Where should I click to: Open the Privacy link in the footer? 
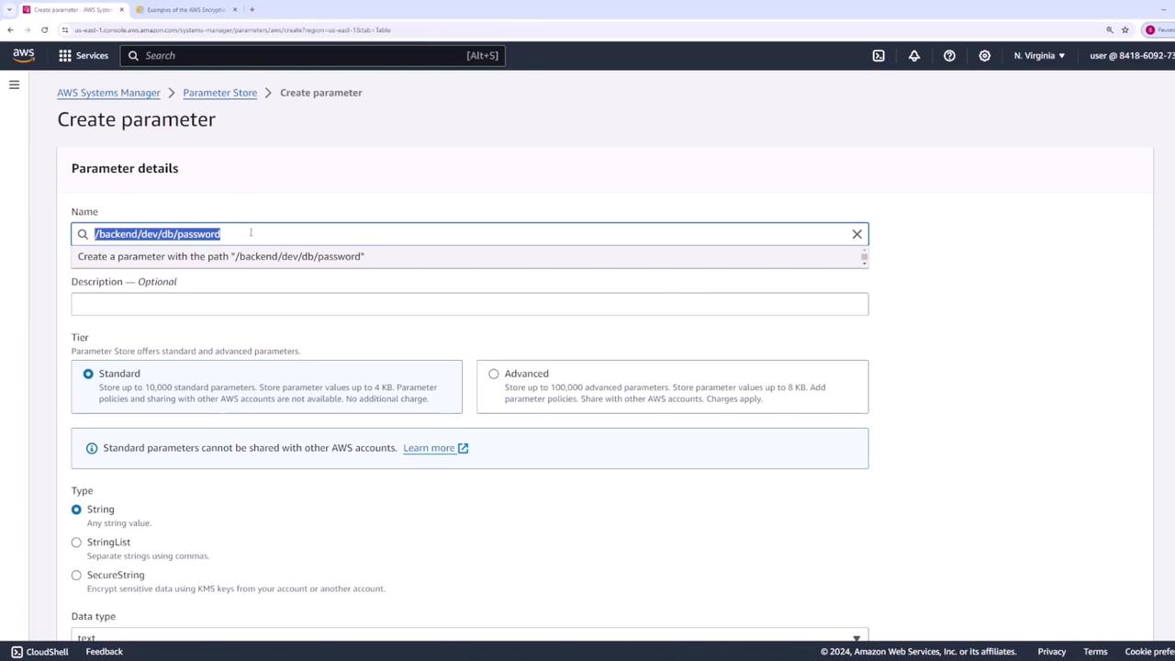pyautogui.click(x=1052, y=652)
